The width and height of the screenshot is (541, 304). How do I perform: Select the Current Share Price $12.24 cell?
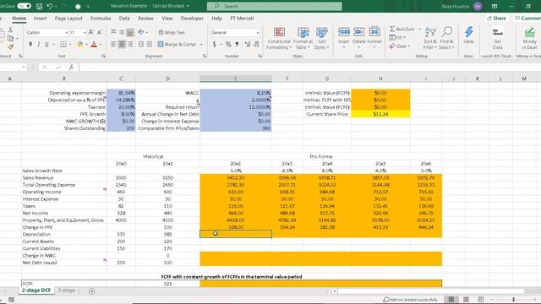click(380, 114)
